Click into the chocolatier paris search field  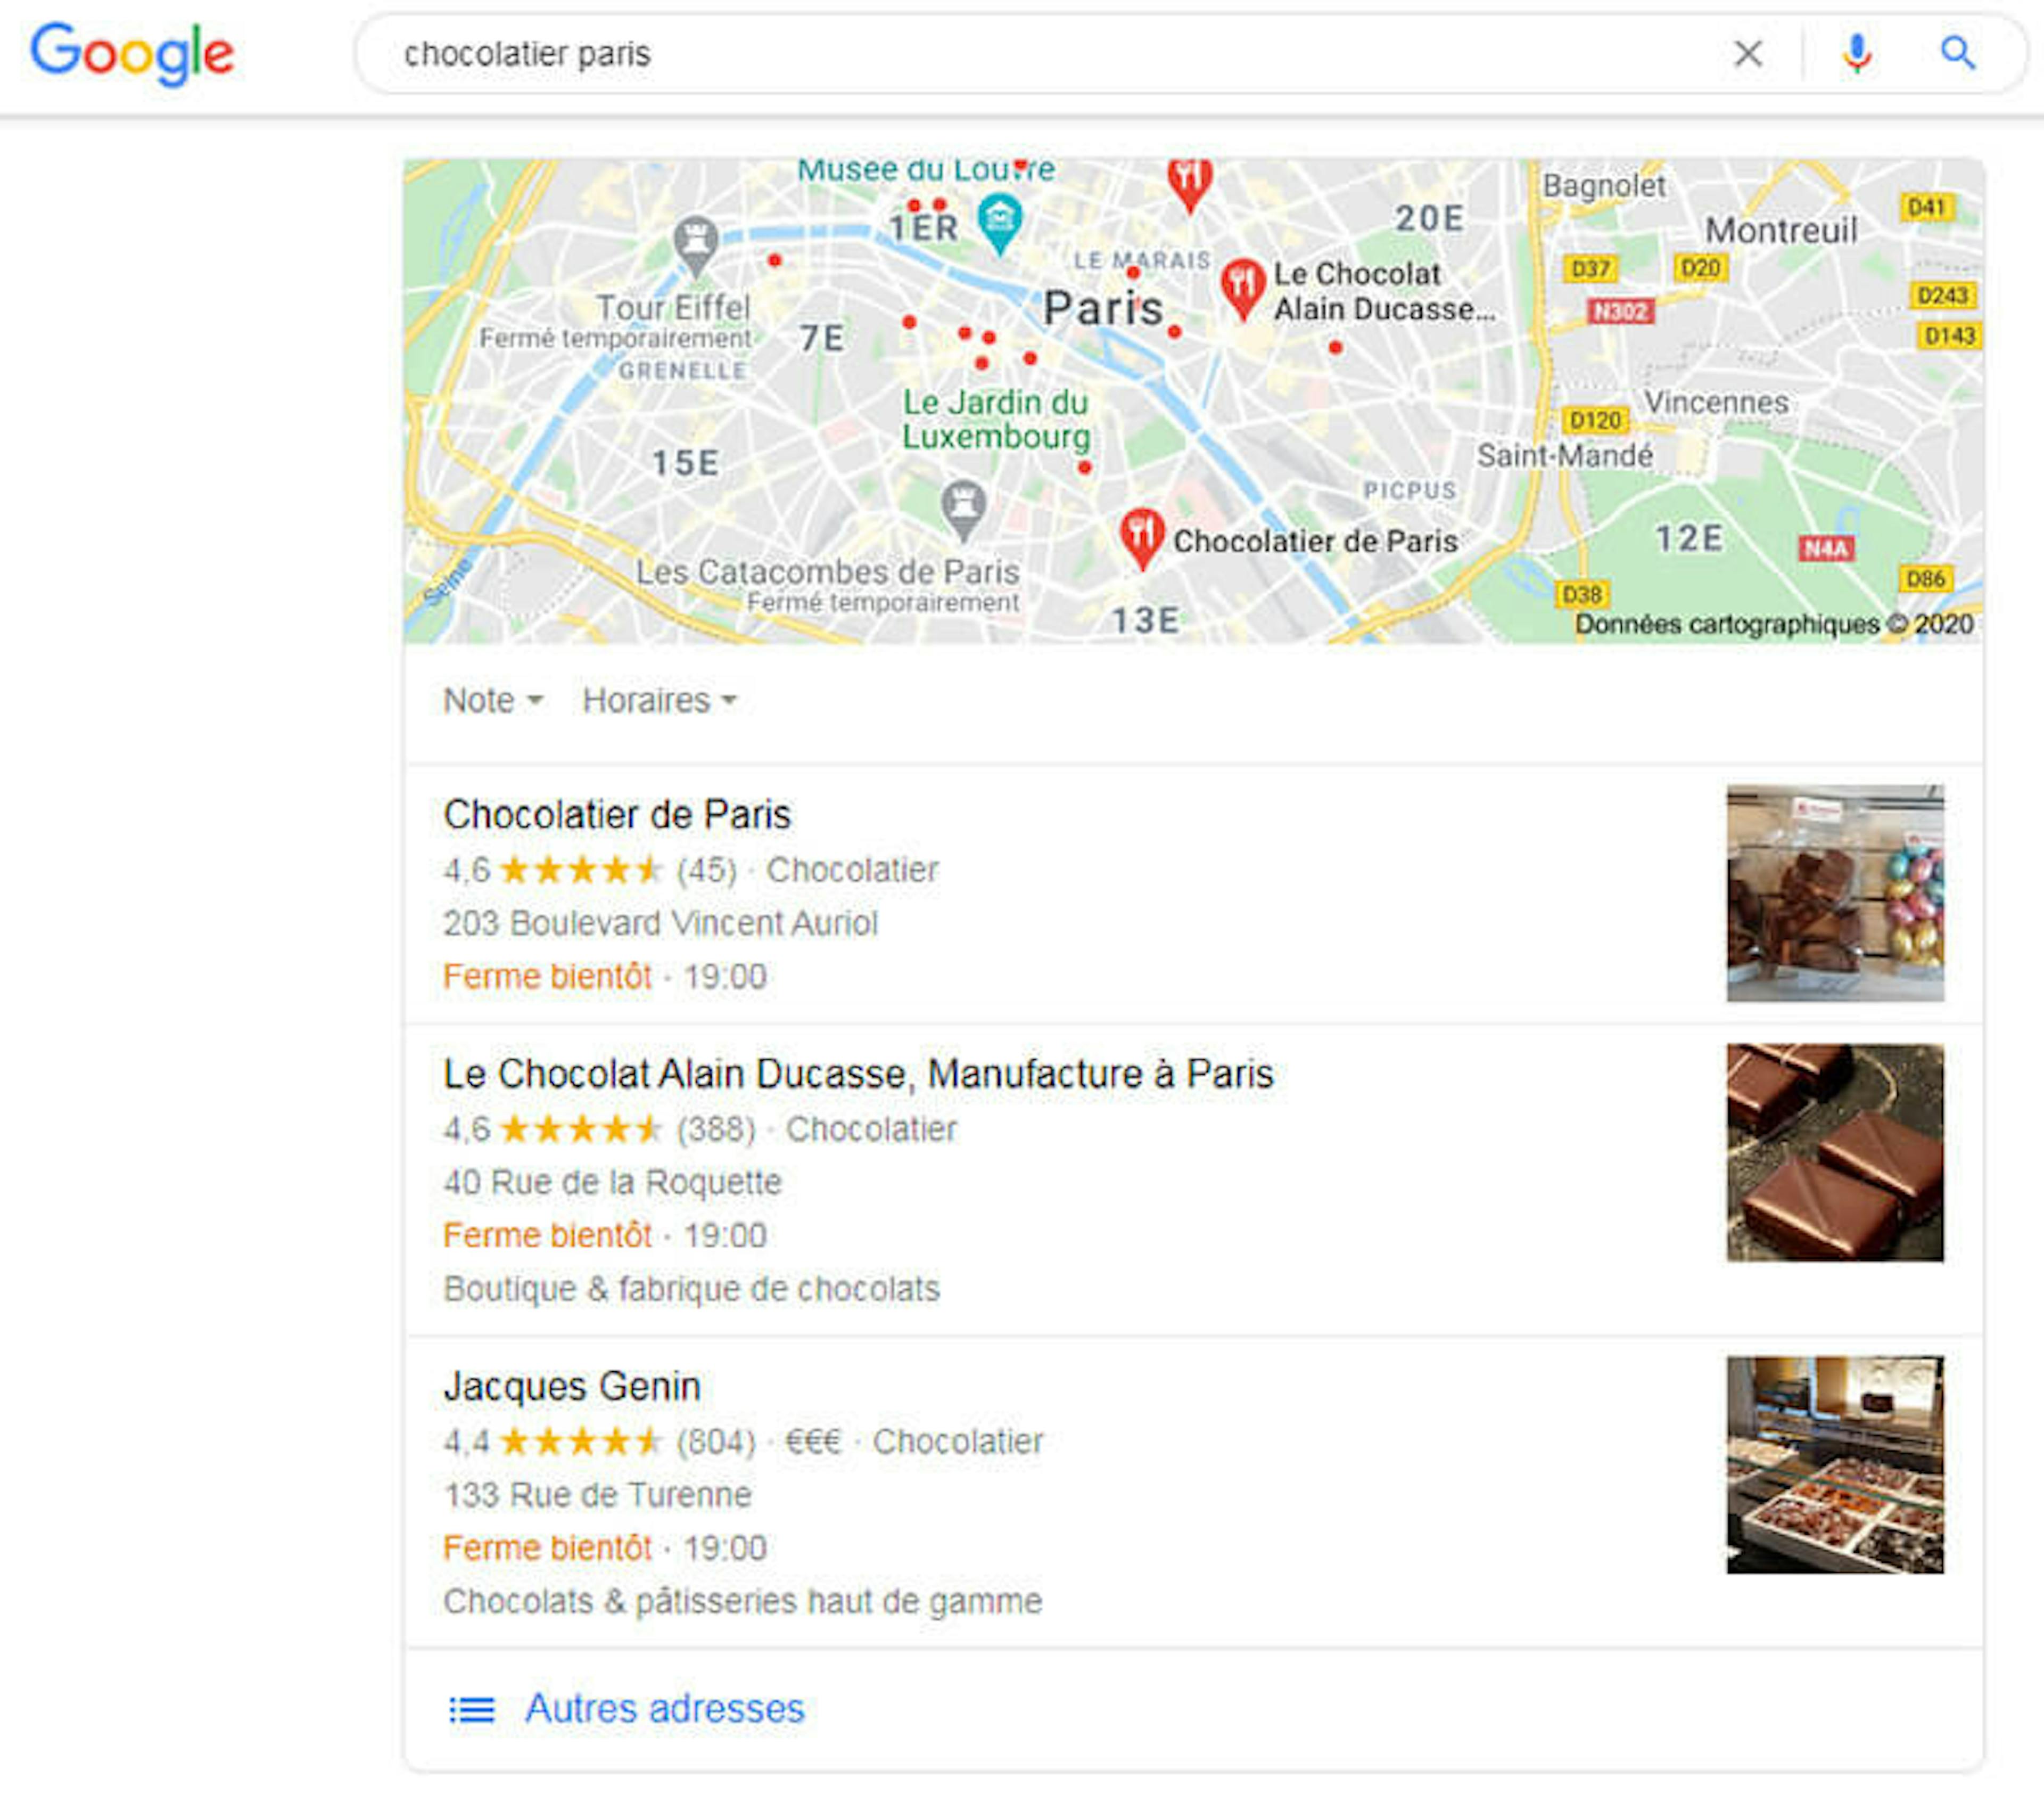click(x=1040, y=53)
